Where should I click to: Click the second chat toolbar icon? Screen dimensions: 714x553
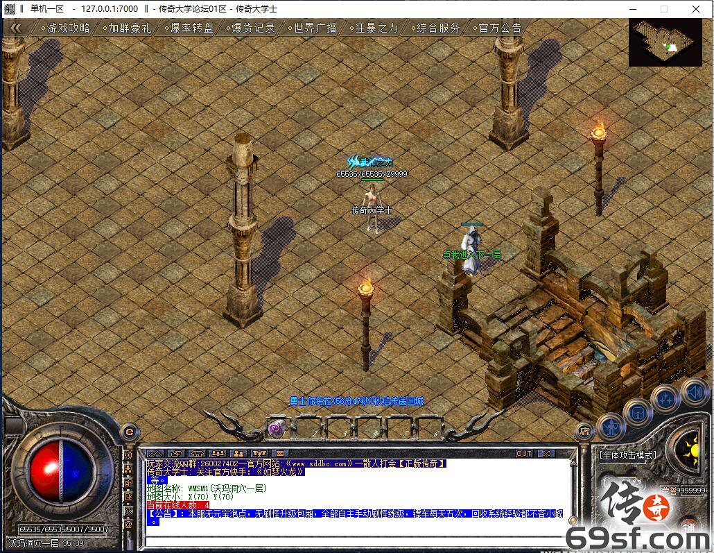176,454
